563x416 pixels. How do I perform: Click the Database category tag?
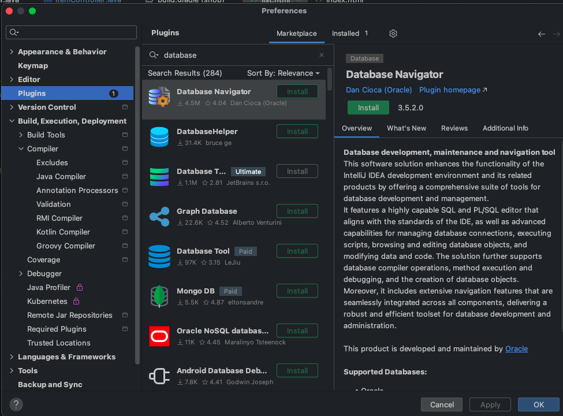[x=364, y=58]
